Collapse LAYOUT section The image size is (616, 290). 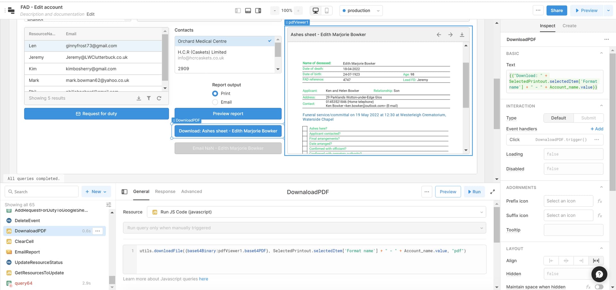point(602,249)
